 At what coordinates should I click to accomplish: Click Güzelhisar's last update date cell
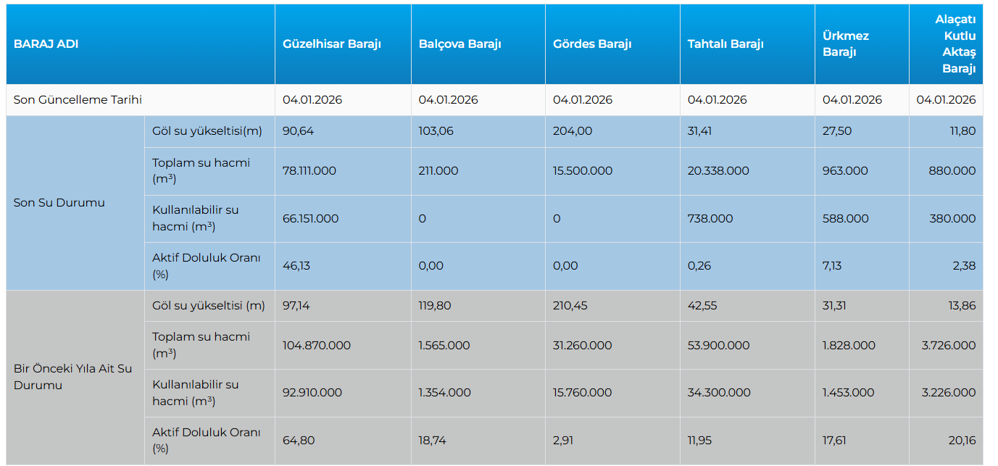[x=312, y=100]
